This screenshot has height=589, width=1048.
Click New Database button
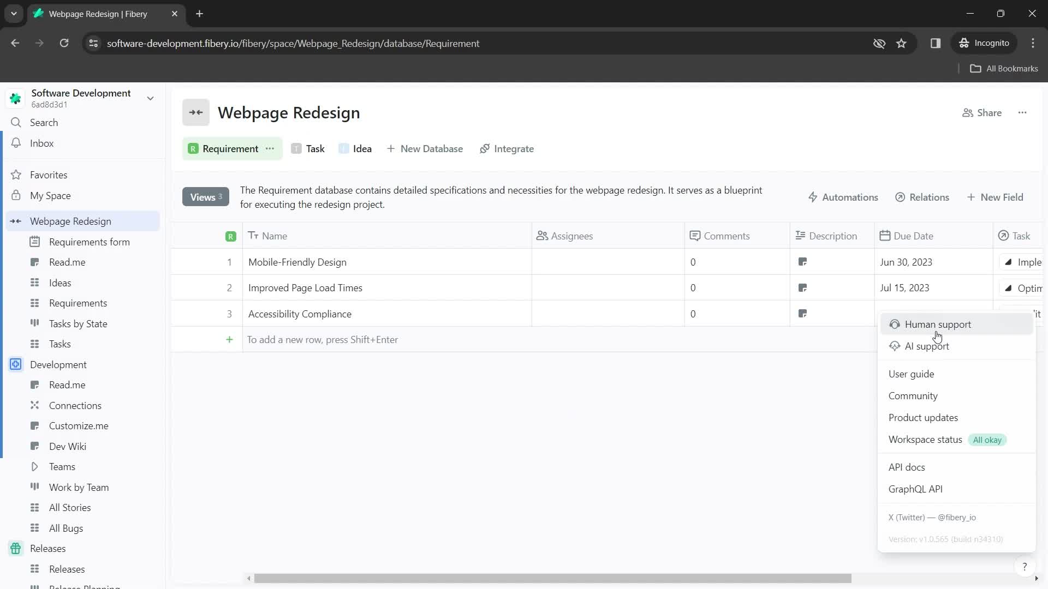(425, 149)
